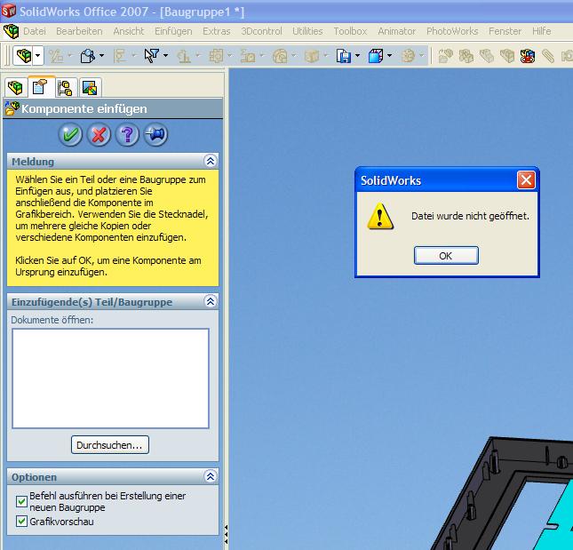Click the Datei wurde nicht geöffnet message text
The image size is (573, 550).
pos(470,216)
